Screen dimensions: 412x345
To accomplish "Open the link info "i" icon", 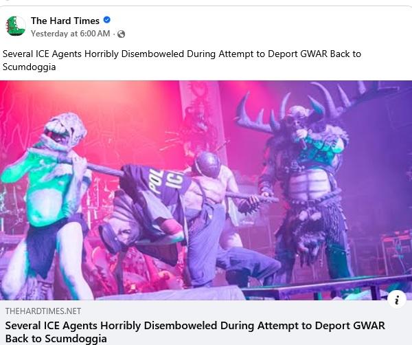I will pos(397,299).
